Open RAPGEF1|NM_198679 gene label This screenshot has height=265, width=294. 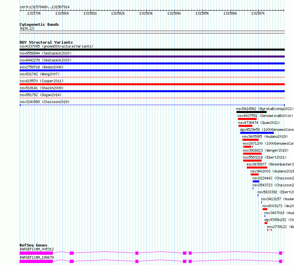(x=37, y=257)
